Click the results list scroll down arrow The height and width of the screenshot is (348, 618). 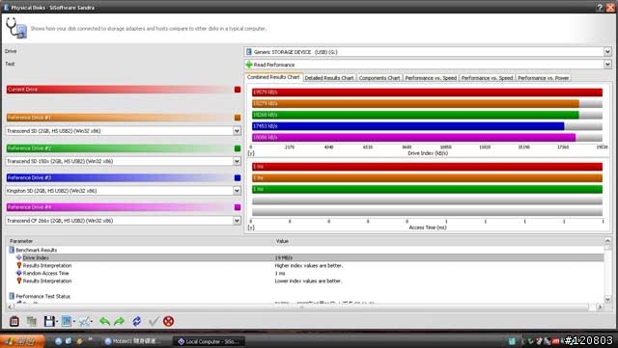click(x=607, y=299)
